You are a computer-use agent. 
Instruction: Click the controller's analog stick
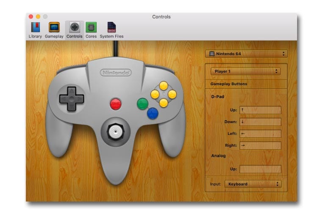(115, 132)
